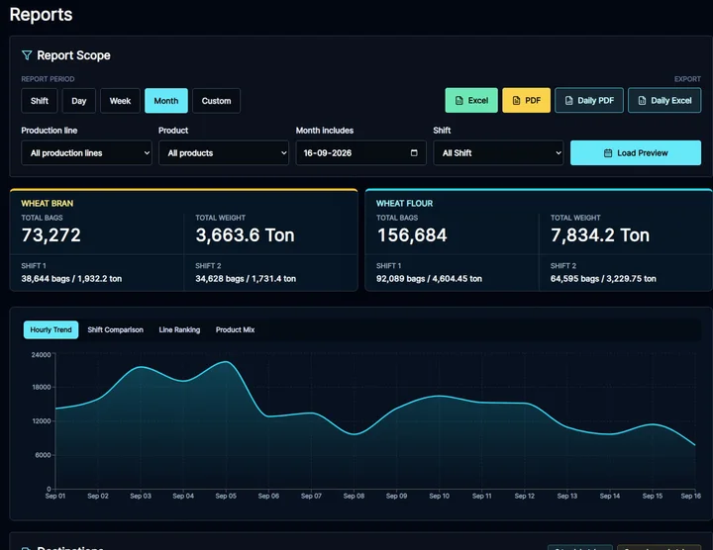
Task: Click the 7,834.2 Ton total weight value
Action: 600,235
